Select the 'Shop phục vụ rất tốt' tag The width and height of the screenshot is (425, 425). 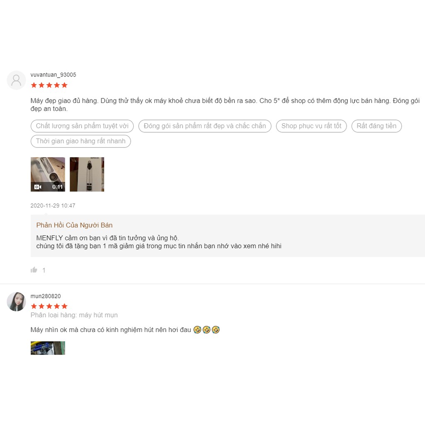click(x=311, y=126)
